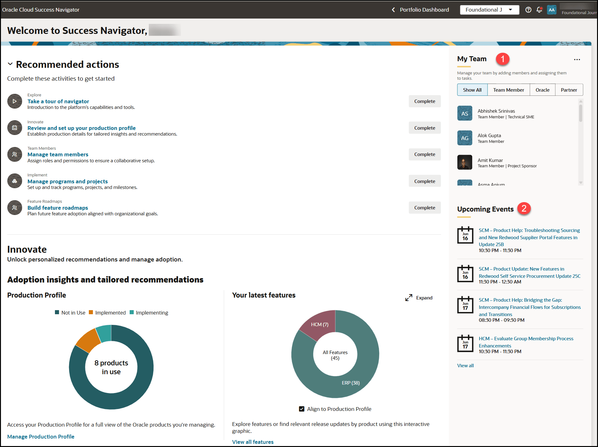The image size is (598, 447).
Task: Open Redwood Self Service Procurement event link
Action: click(x=530, y=272)
